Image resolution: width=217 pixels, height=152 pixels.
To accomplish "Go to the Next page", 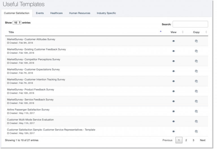I will [203, 140].
